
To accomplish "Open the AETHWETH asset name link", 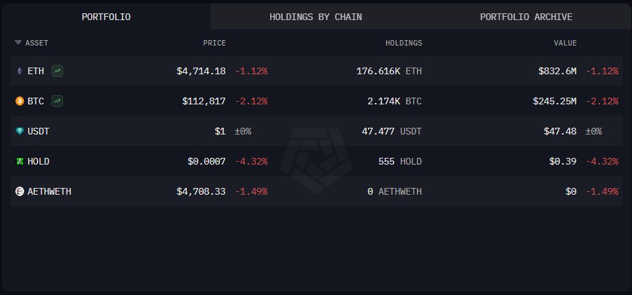I will click(x=49, y=191).
